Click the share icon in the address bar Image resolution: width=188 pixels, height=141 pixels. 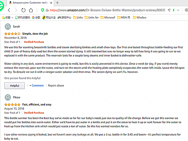click(x=169, y=10)
